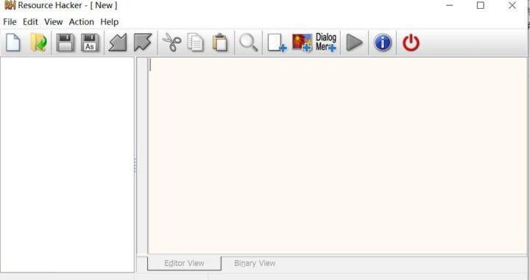Open the Action menu
The width and height of the screenshot is (530, 280).
click(x=82, y=22)
